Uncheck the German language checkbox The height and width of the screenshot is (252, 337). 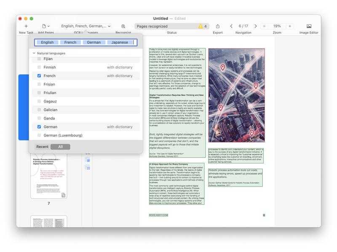(x=39, y=127)
